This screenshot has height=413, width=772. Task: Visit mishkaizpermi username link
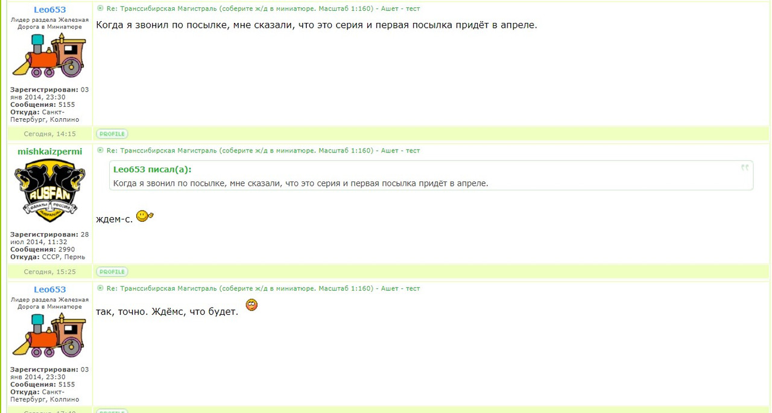[x=50, y=151]
